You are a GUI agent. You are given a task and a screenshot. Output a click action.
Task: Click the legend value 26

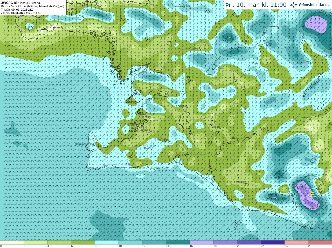tap(310, 246)
